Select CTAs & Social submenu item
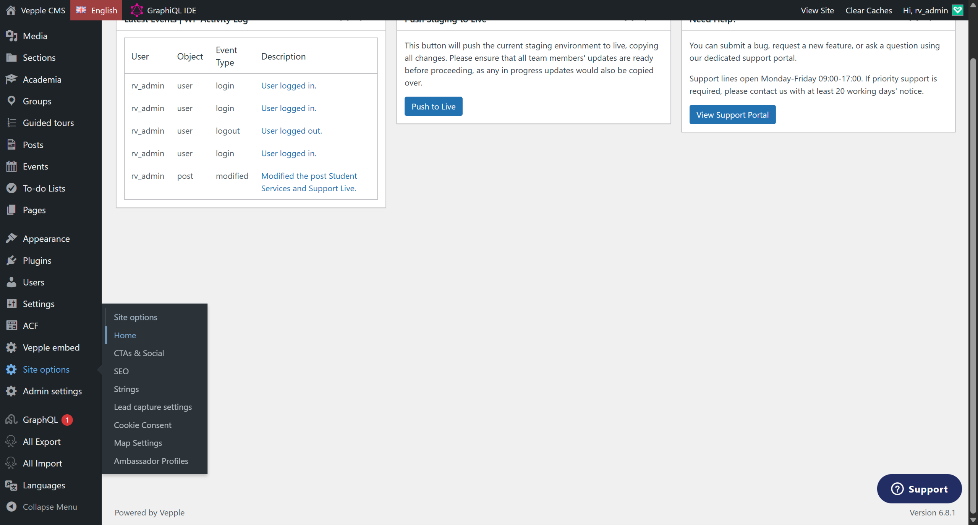The image size is (978, 525). [139, 353]
